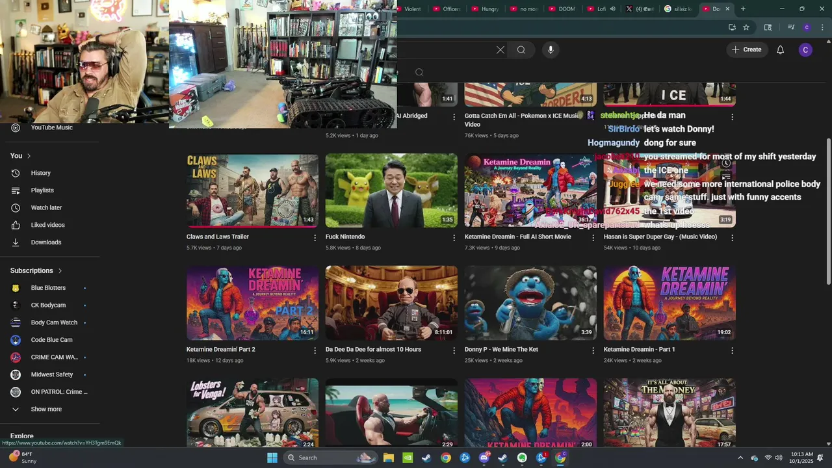Open options for Hasan is Super Duper Gay
The height and width of the screenshot is (468, 832).
pyautogui.click(x=732, y=238)
